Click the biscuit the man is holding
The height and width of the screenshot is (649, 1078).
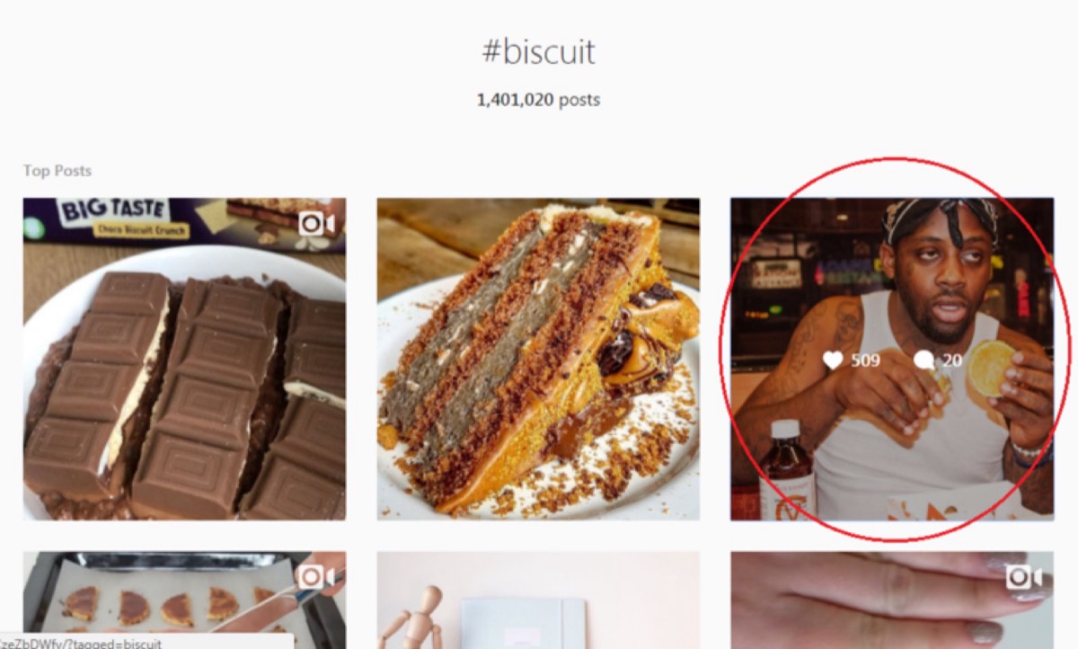click(990, 369)
